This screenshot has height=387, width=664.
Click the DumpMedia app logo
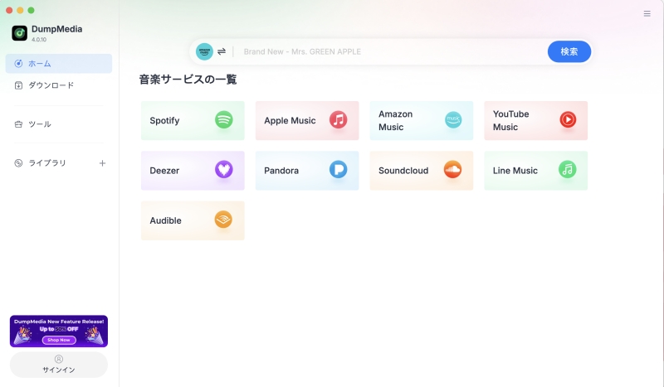coord(19,33)
